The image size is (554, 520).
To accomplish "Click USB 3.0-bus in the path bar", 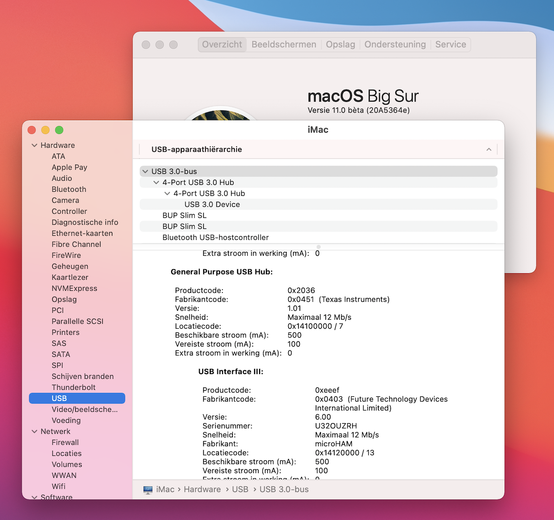I will (x=284, y=490).
